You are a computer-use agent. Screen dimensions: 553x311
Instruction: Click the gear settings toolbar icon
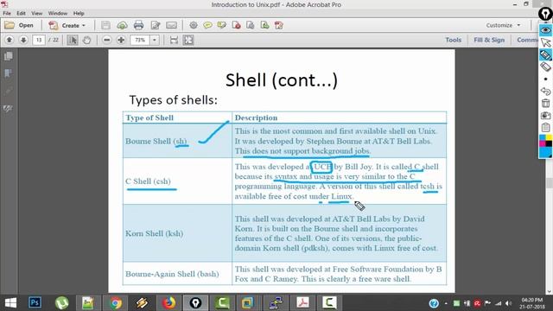(194, 25)
